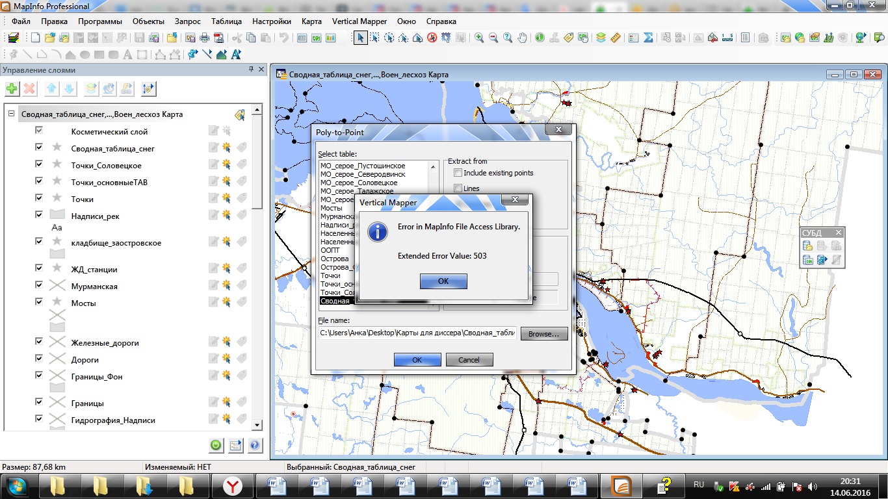Click the Zoom In magnifier tool

(x=479, y=38)
